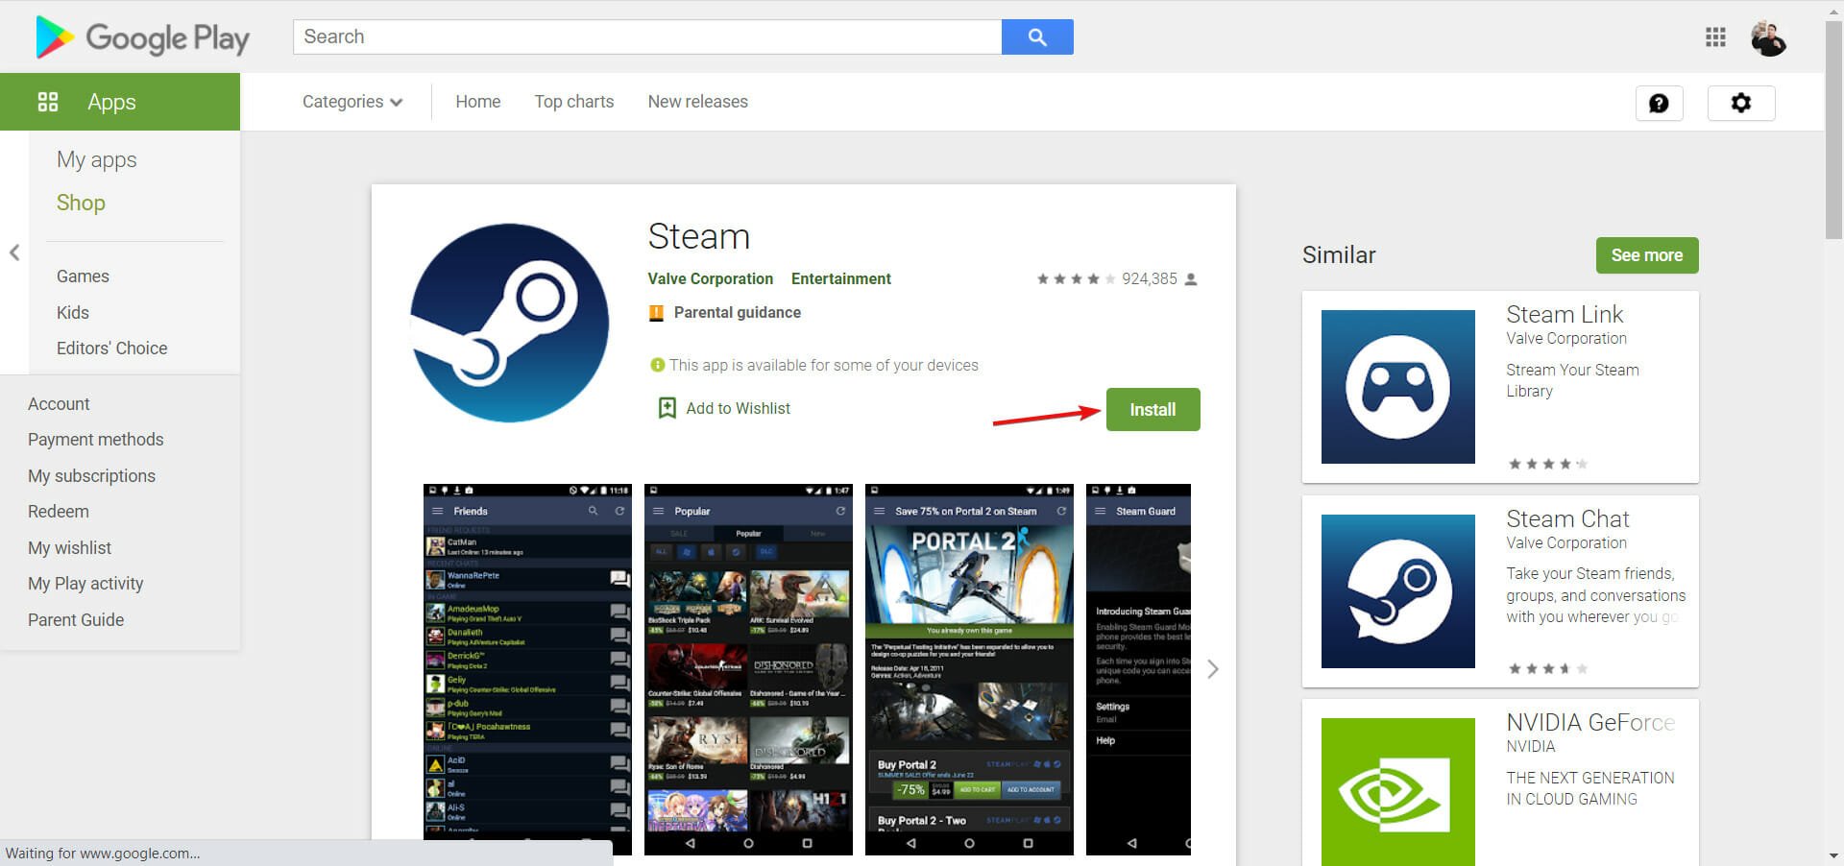Viewport: 1844px width, 866px height.
Task: Open the Parent Guide link
Action: 76,620
